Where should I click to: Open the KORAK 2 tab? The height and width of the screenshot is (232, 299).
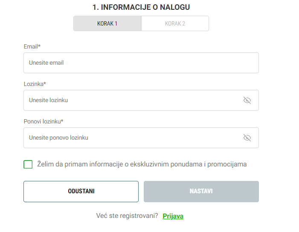[x=175, y=23]
